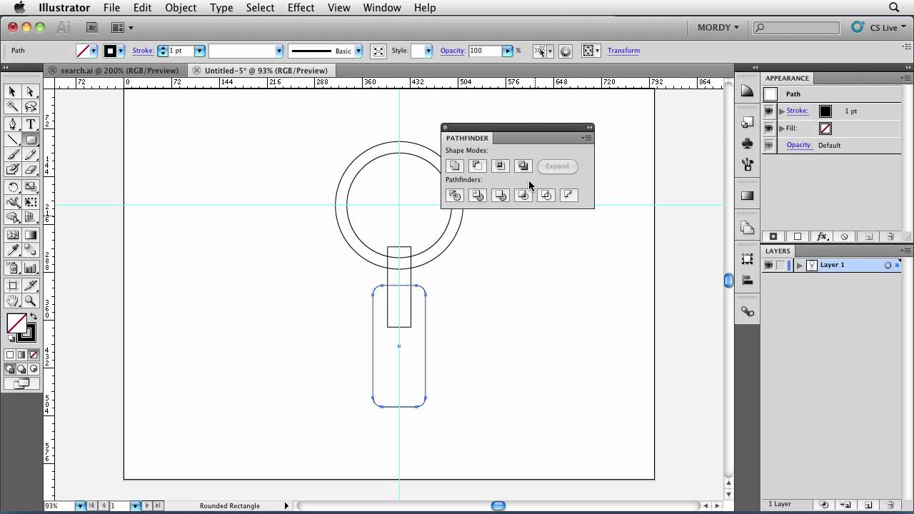The width and height of the screenshot is (914, 514).
Task: Open the Window menu
Action: [x=381, y=8]
